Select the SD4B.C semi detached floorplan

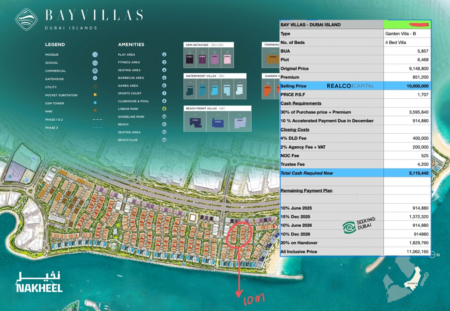pyautogui.click(x=215, y=59)
